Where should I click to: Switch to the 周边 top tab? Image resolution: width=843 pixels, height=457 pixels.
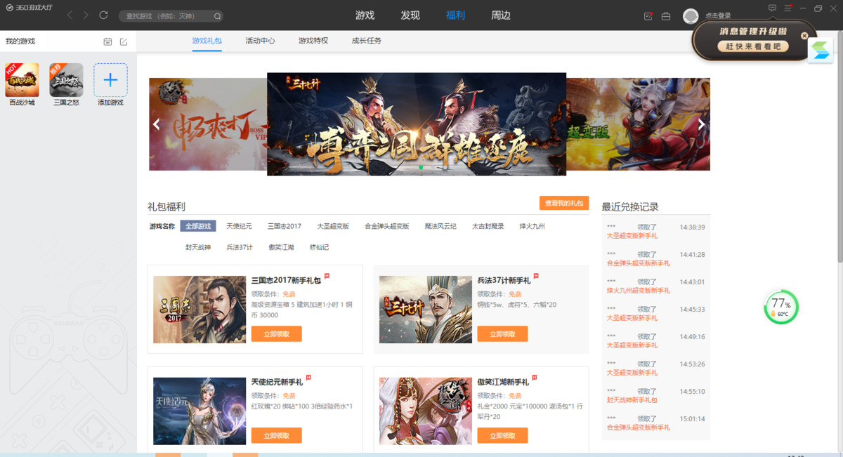pyautogui.click(x=501, y=15)
